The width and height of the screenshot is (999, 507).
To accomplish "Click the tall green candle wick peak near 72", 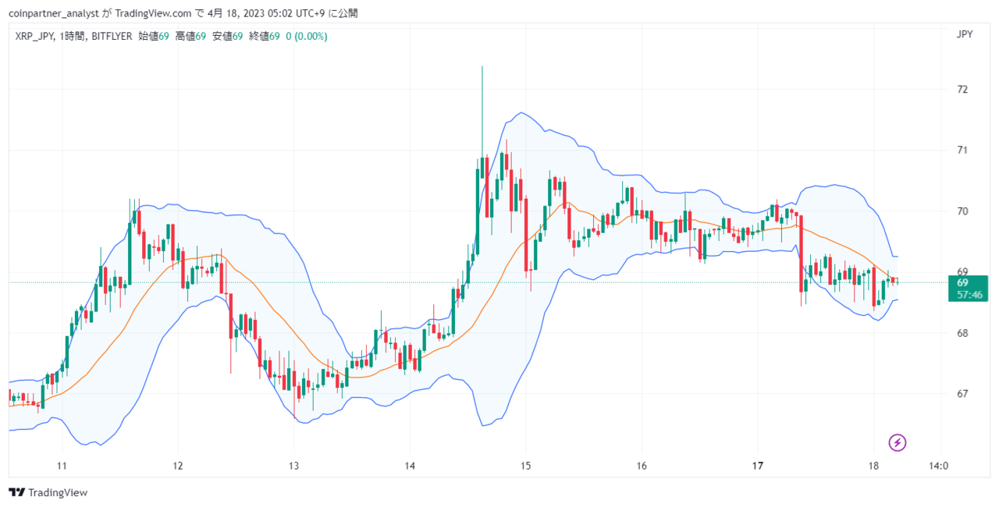I will pos(482,68).
